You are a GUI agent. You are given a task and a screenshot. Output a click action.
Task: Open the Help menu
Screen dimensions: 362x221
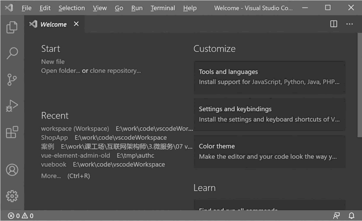[x=190, y=8]
